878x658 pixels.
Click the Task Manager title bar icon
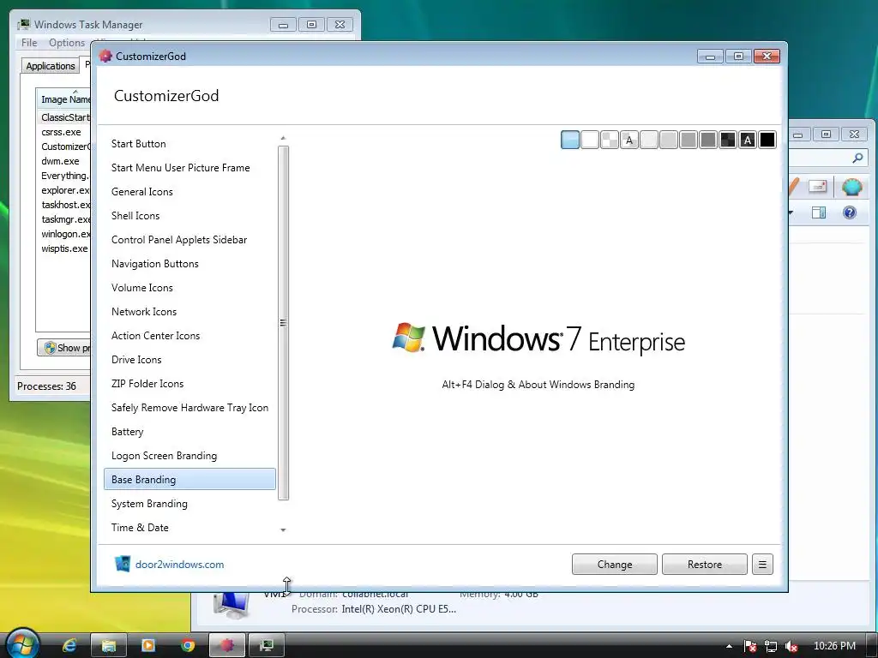tap(23, 24)
